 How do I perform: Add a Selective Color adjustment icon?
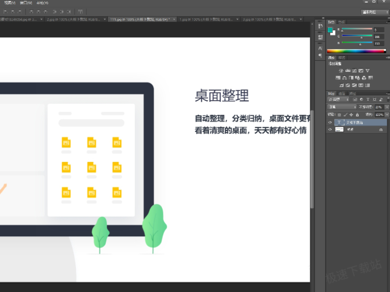361,85
